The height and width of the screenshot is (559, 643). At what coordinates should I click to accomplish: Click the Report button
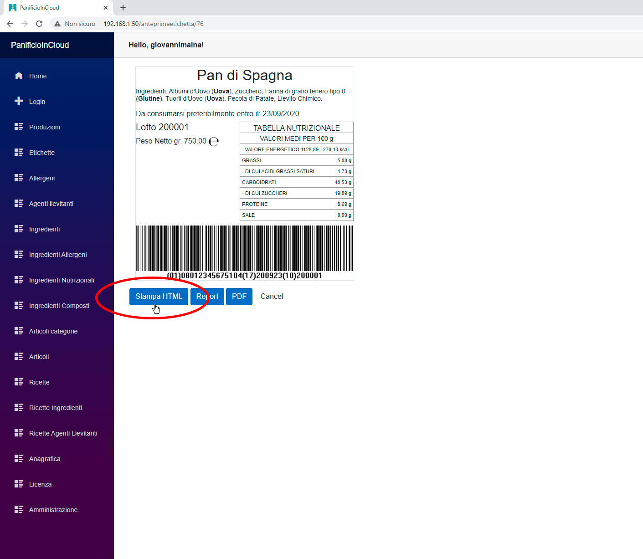[207, 297]
